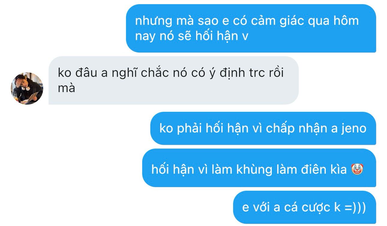Select the message starting with "nhưng mà sao"

click(x=251, y=28)
